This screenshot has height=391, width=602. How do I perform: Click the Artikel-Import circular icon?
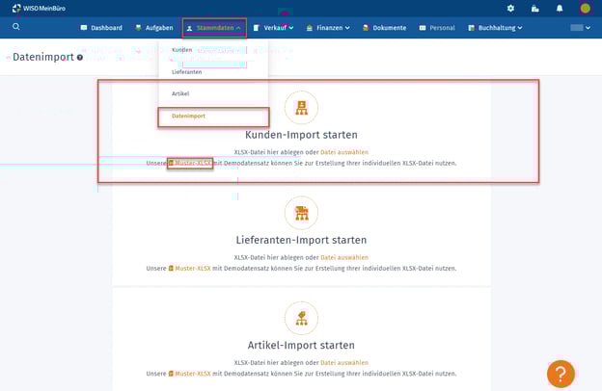tap(301, 318)
